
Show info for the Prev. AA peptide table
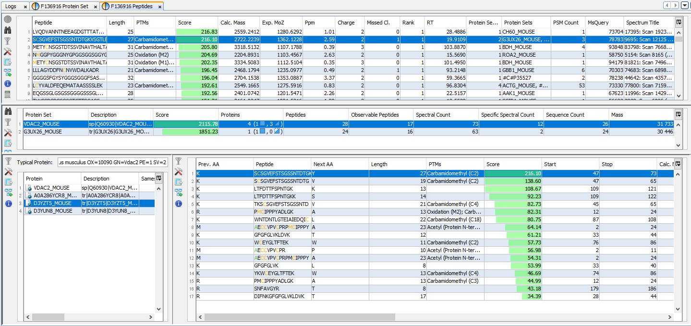click(179, 204)
